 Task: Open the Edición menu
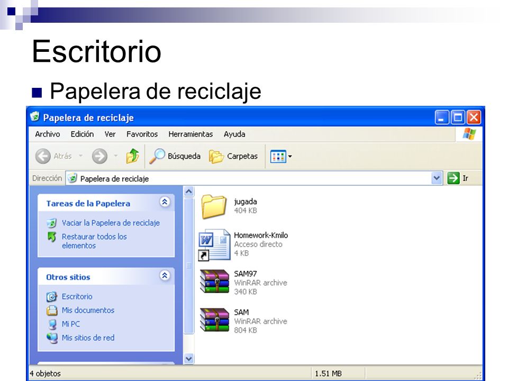point(83,134)
